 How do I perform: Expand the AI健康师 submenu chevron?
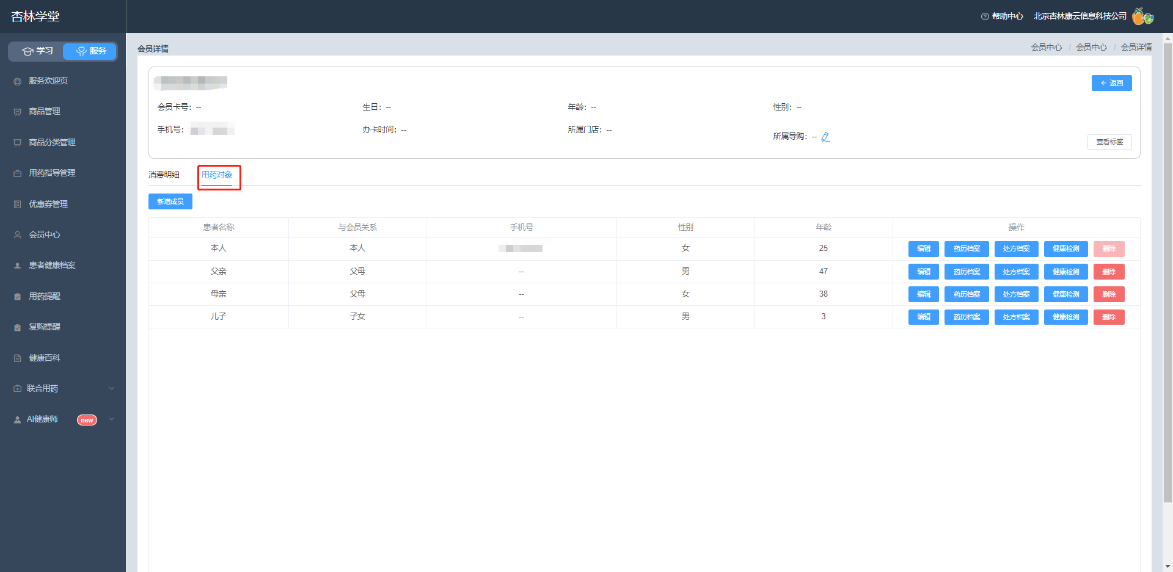pyautogui.click(x=112, y=419)
